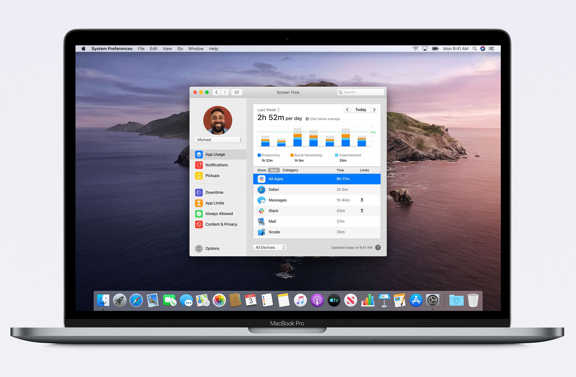Select the Safari row in the app list

coord(309,189)
